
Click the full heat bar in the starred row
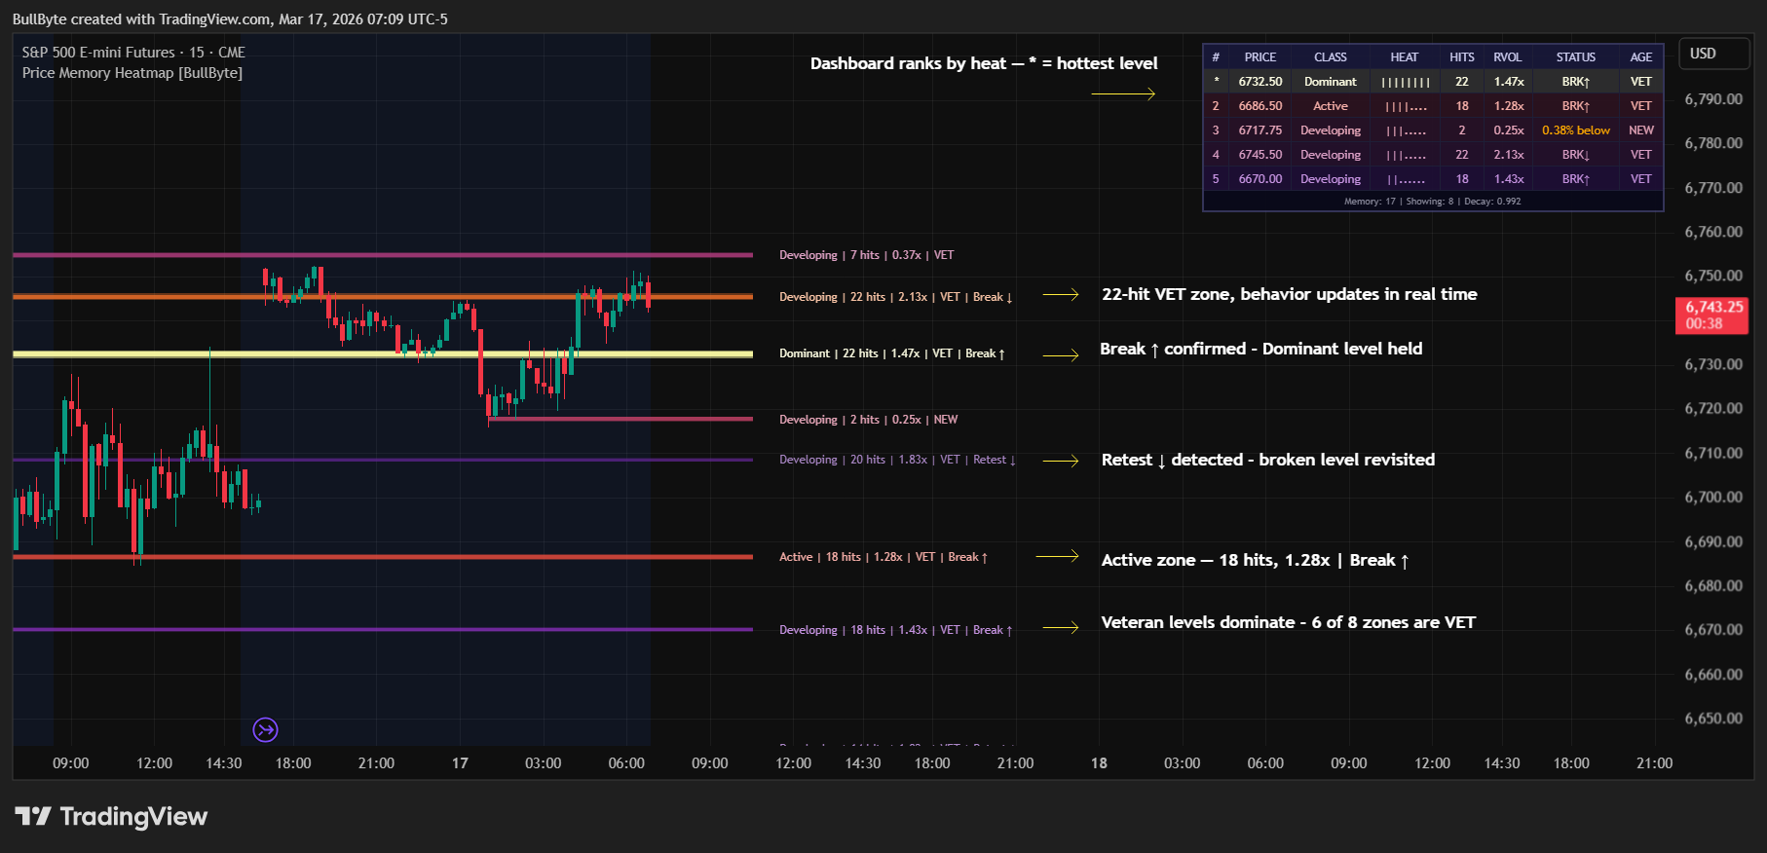1406,82
